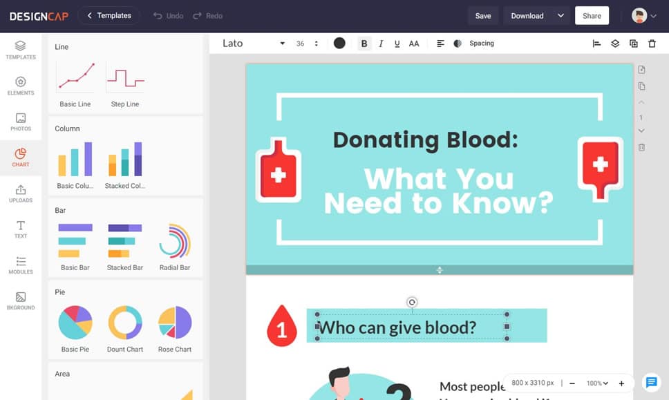Open the 100% zoom level dropdown
Screen dimensions: 669x400
[597, 383]
